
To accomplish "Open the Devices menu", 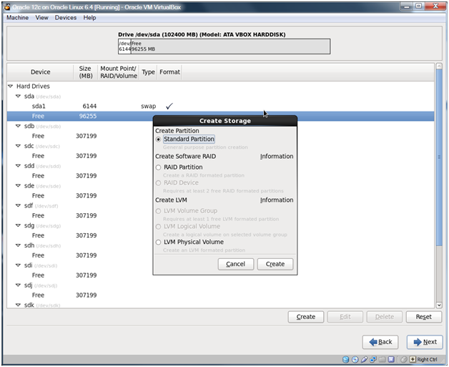I will [65, 18].
